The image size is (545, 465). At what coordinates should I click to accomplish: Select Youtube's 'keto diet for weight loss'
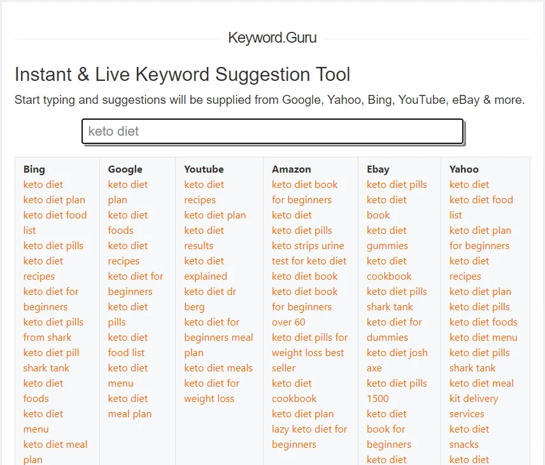coord(211,391)
